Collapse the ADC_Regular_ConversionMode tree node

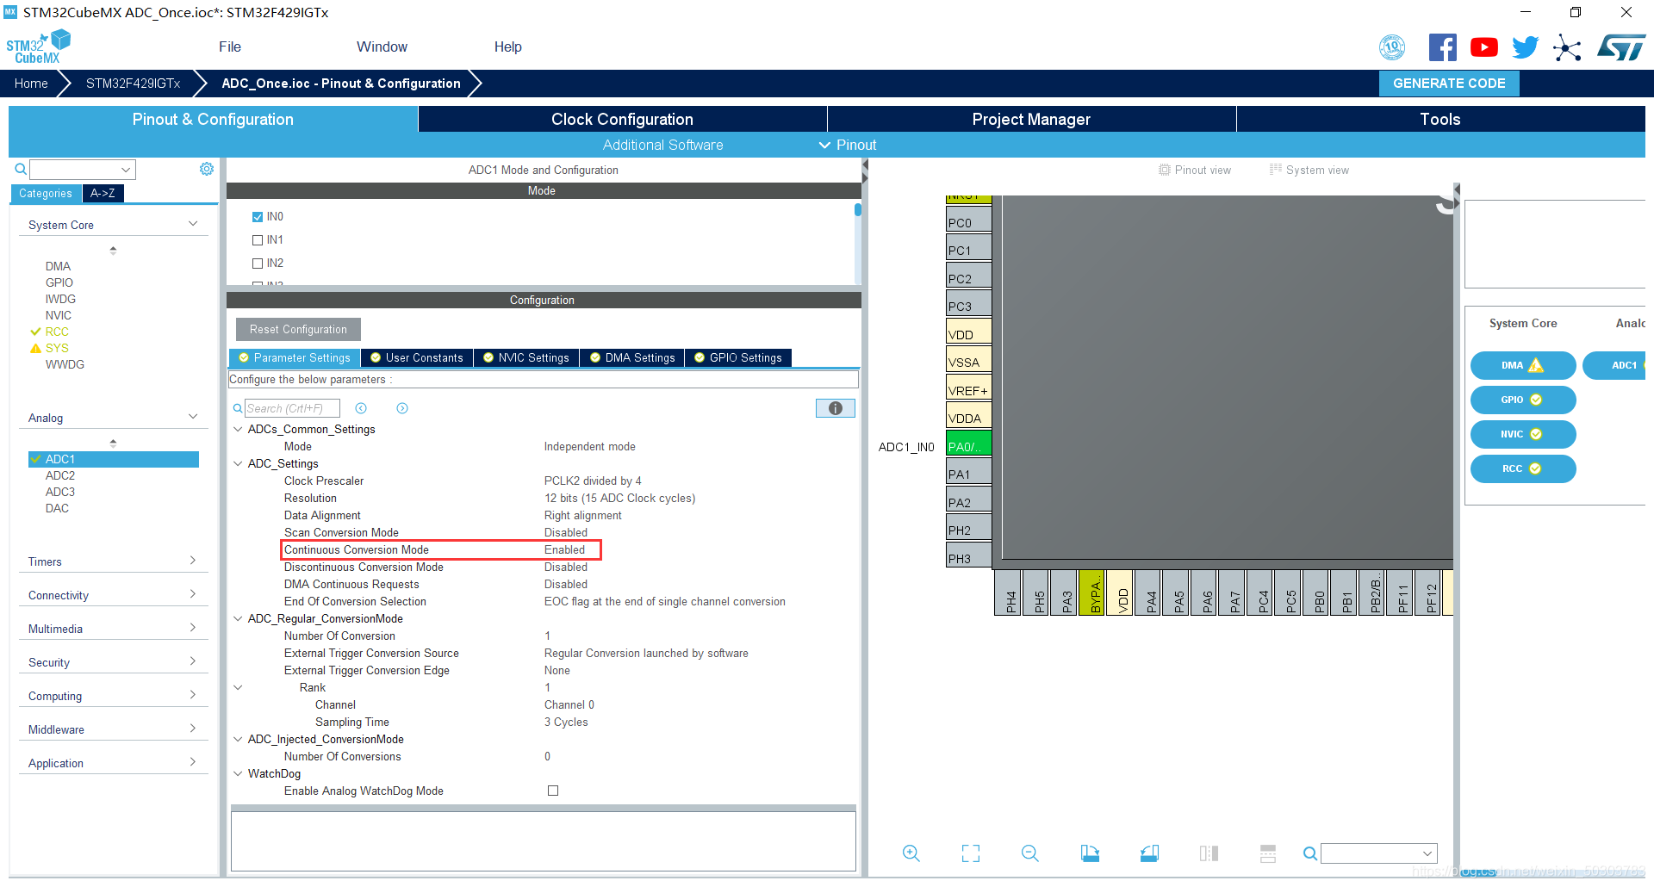pyautogui.click(x=238, y=618)
